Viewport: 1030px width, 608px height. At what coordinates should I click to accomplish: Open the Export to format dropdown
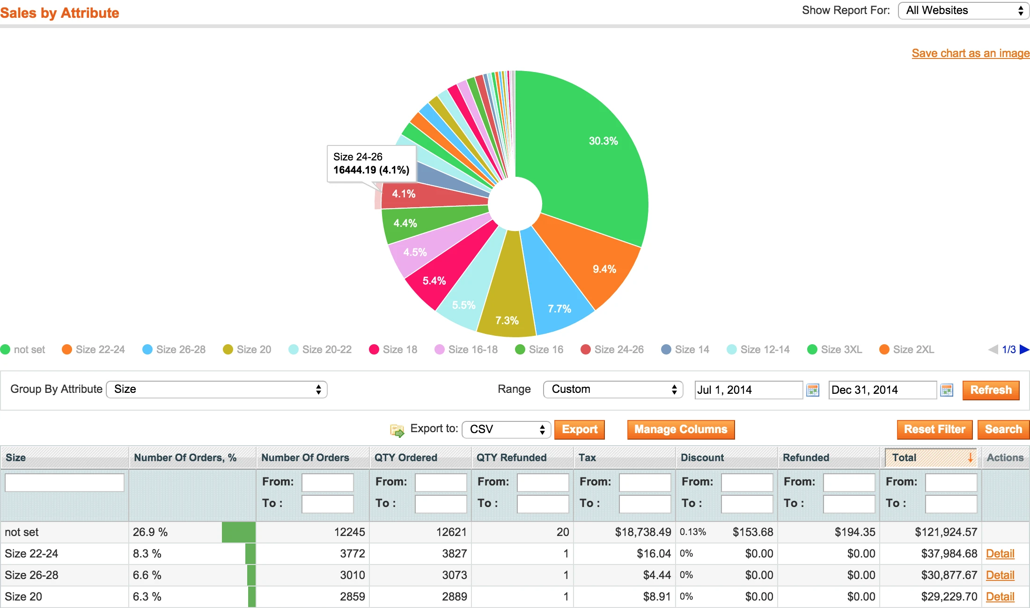click(506, 429)
